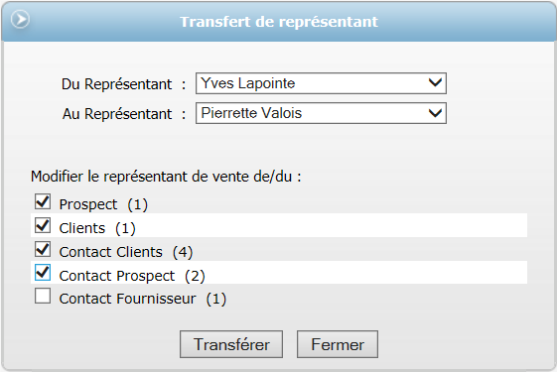The width and height of the screenshot is (557, 372).
Task: Uncheck the Prospect checkbox
Action: click(43, 201)
